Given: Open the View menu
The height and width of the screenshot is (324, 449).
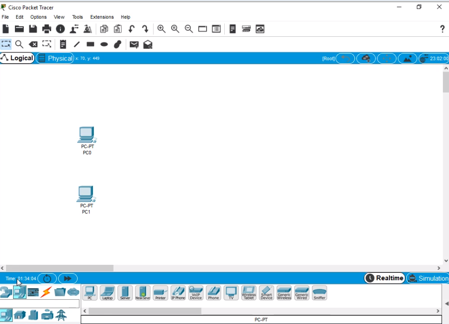Looking at the screenshot, I should point(59,17).
